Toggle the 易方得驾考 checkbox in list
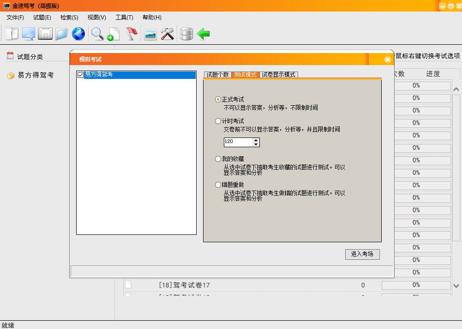This screenshot has width=462, height=329. pyautogui.click(x=80, y=75)
